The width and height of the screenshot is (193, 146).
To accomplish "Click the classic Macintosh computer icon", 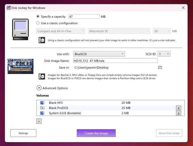I will (20, 29).
